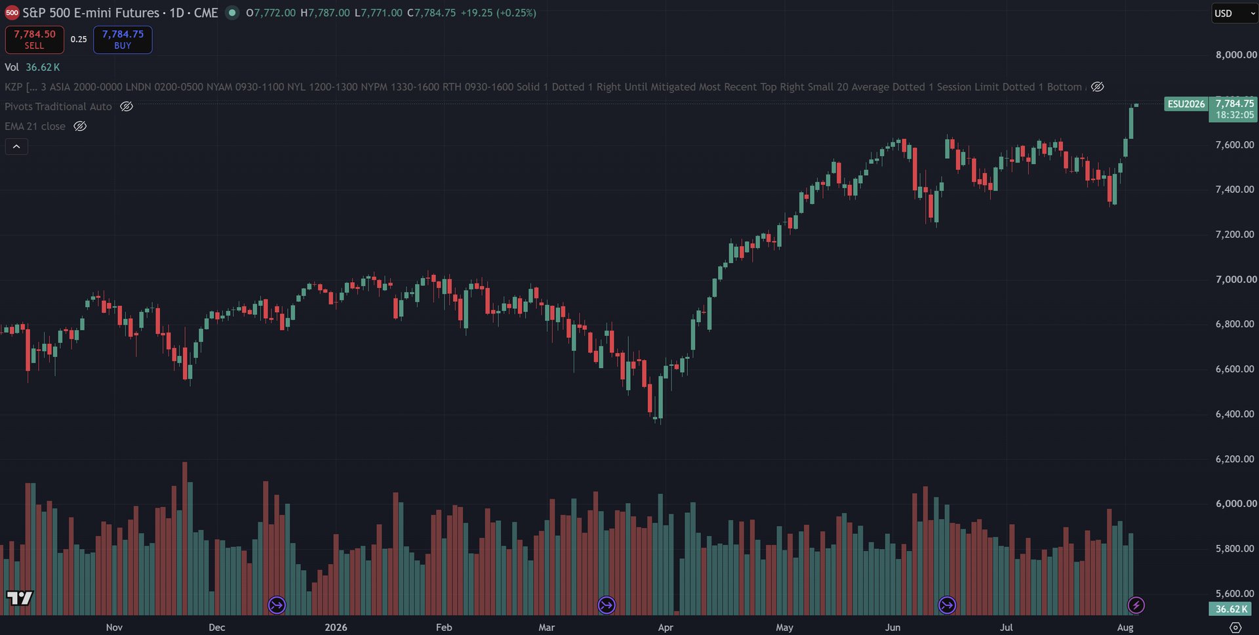Open chart settings gear on the time axis

pos(1235,628)
